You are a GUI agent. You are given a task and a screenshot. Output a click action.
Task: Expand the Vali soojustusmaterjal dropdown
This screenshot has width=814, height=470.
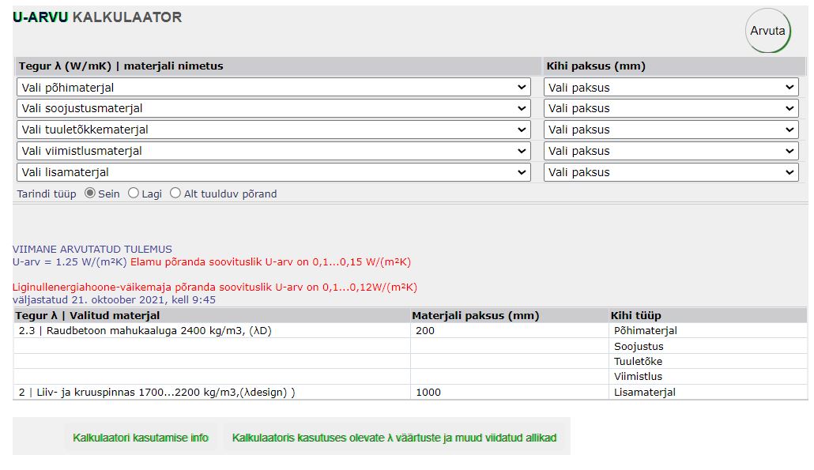point(273,109)
